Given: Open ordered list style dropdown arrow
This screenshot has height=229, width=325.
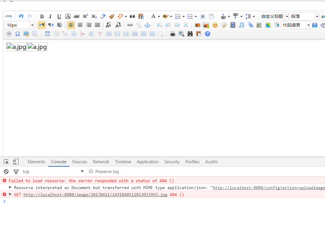Looking at the screenshot, I should click(x=184, y=16).
